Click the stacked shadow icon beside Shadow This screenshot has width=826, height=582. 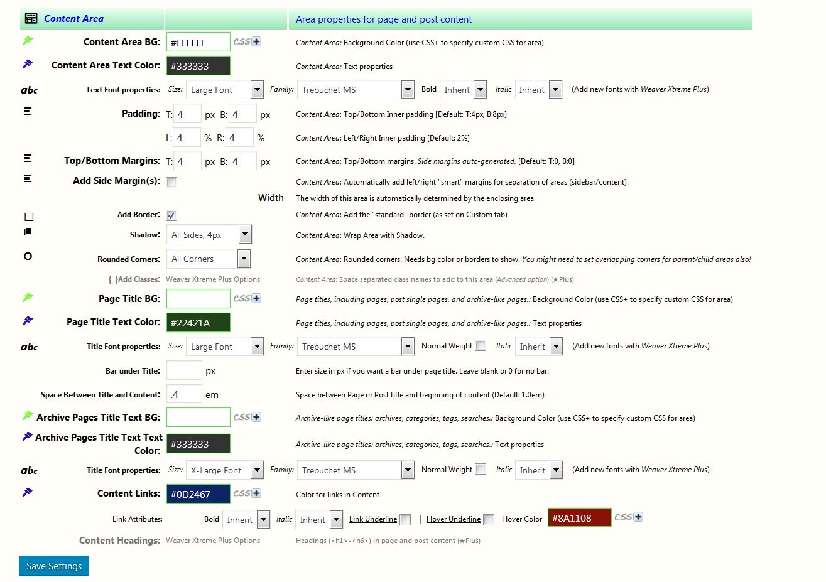28,232
